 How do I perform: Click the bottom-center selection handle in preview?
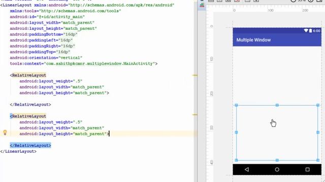click(x=277, y=160)
